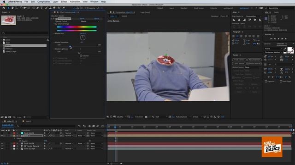Click the Graph Editor icon in timeline
The height and width of the screenshot is (165, 295).
pos(103,126)
